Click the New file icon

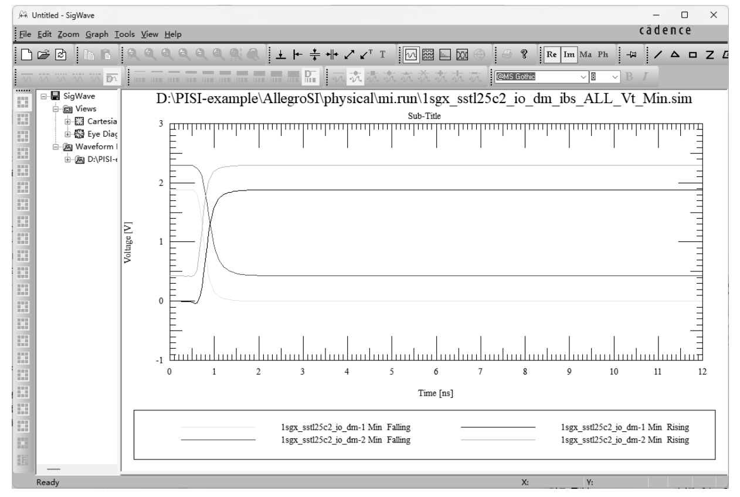click(x=26, y=55)
